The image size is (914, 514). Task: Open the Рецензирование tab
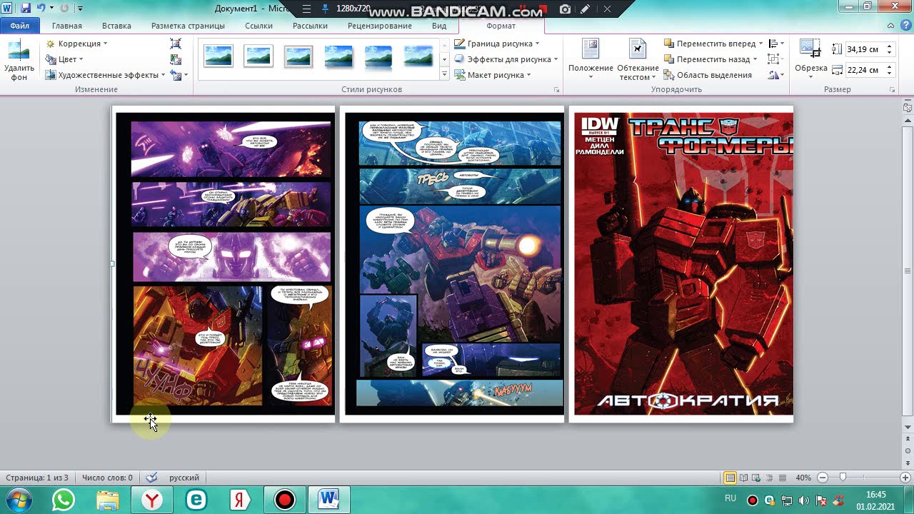[380, 26]
